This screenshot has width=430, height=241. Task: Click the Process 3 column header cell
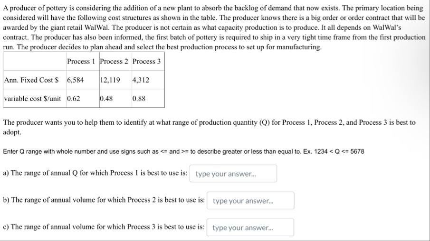(148, 61)
